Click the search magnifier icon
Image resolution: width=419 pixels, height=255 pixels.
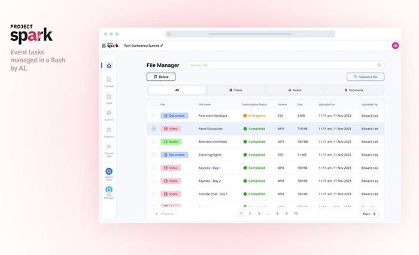379,65
